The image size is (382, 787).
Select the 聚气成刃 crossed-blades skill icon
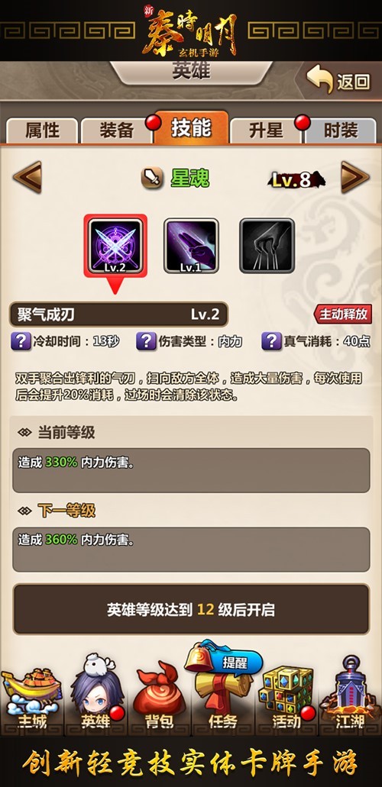pyautogui.click(x=115, y=246)
